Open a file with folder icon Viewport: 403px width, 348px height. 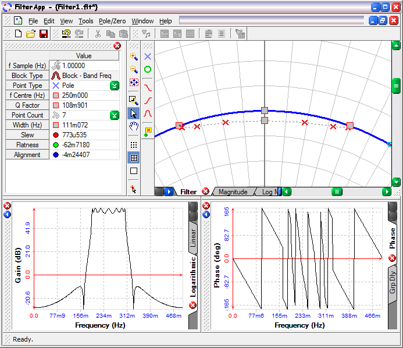(31, 34)
